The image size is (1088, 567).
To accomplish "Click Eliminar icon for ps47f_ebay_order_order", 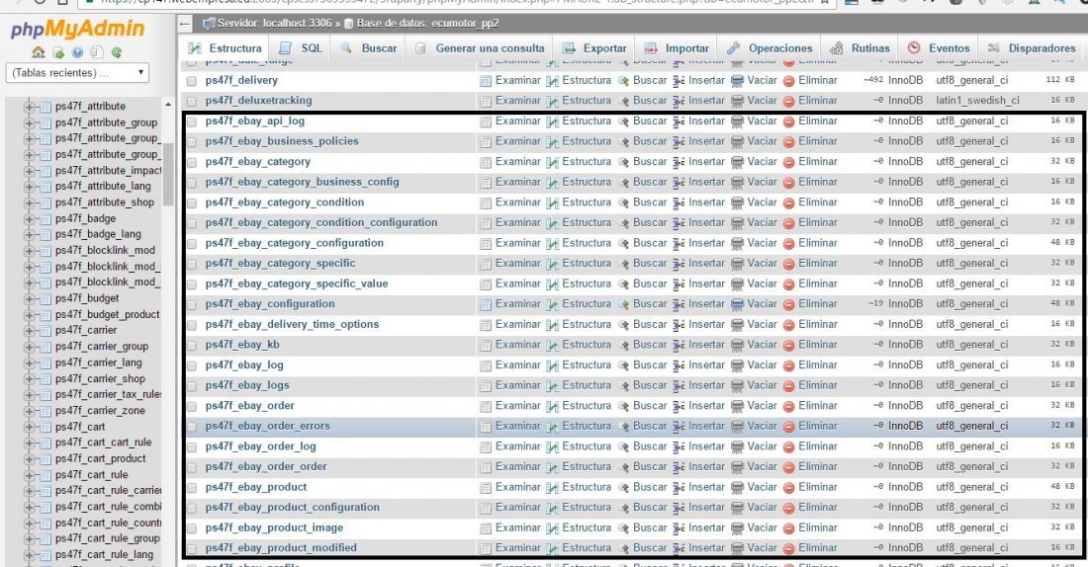I will pos(789,468).
